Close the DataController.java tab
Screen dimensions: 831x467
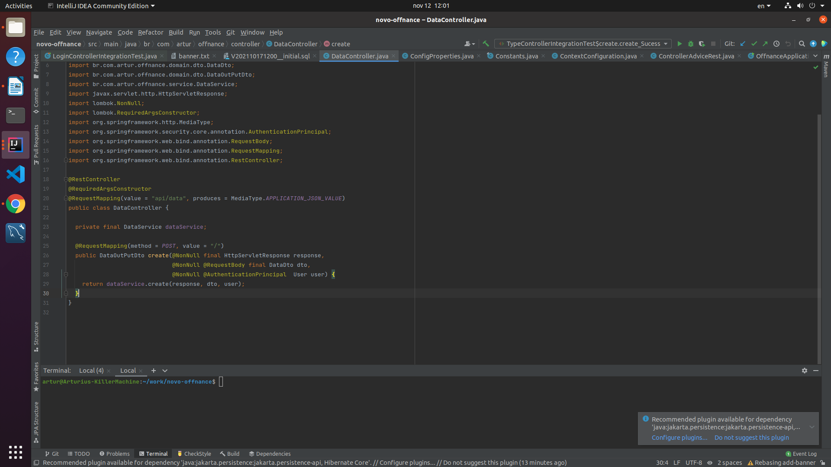coord(393,56)
